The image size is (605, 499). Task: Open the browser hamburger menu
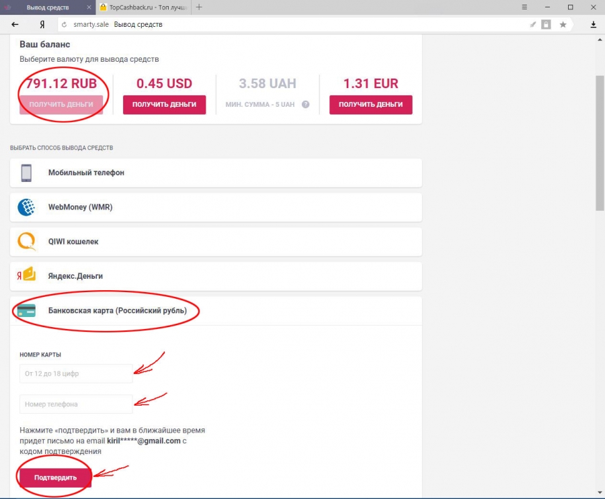pos(524,7)
